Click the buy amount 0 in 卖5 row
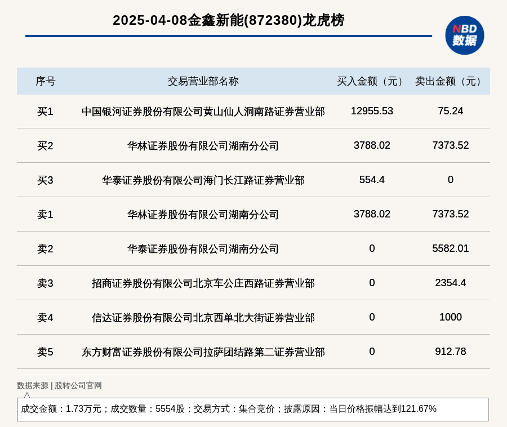 [x=372, y=351]
